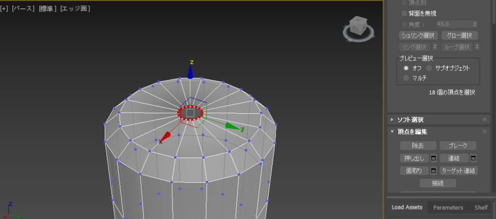The height and width of the screenshot is (219, 496).
Task: Click the command panel vertical scrollbar
Action: click(x=494, y=11)
